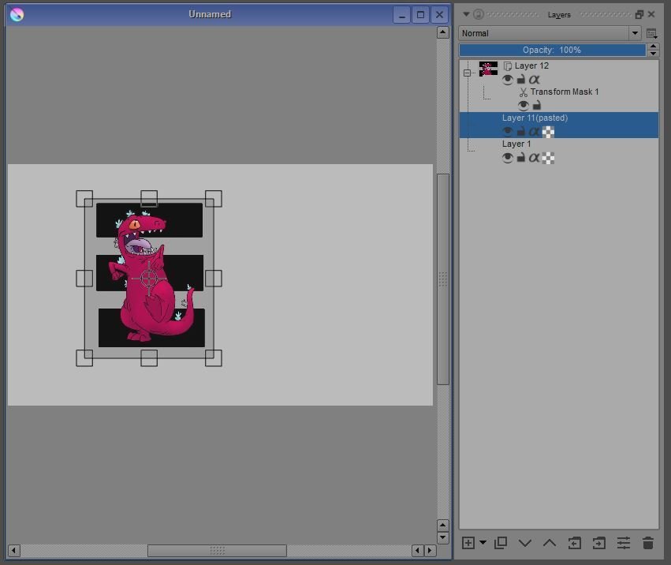Click the group icon beside Layer 12

tap(508, 66)
